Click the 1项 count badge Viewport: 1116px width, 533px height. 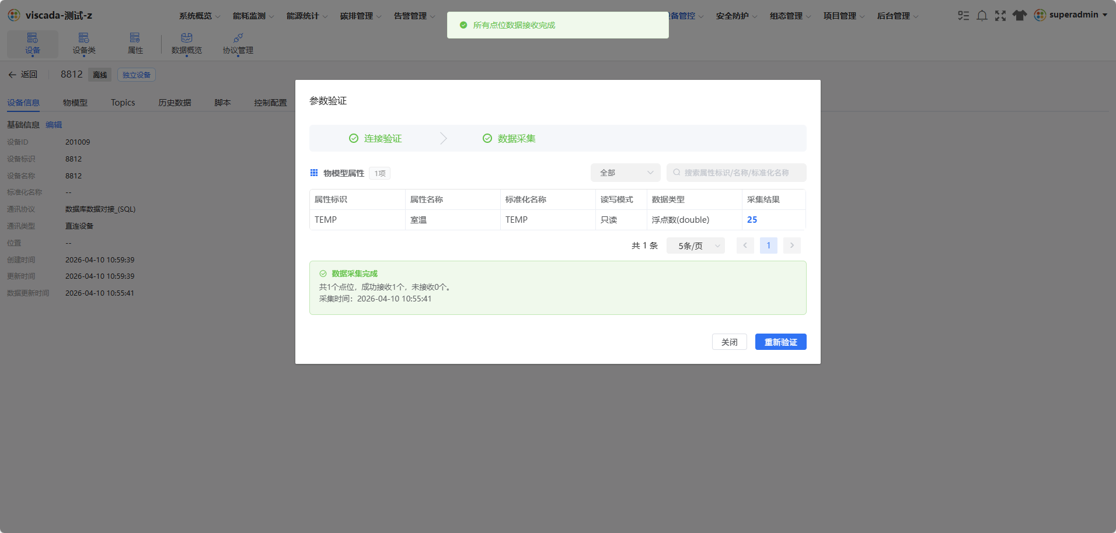(380, 173)
